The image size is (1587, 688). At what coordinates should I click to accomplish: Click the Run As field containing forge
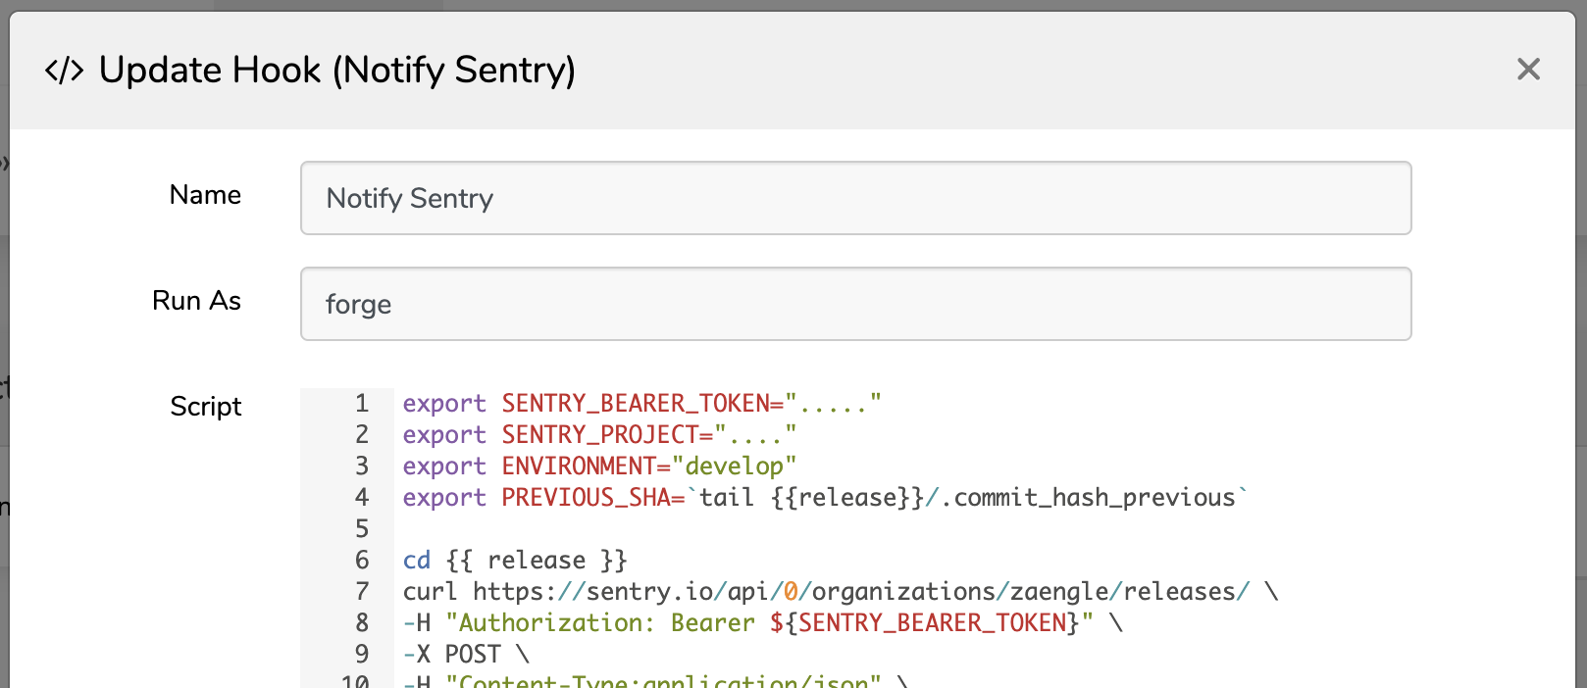click(855, 304)
